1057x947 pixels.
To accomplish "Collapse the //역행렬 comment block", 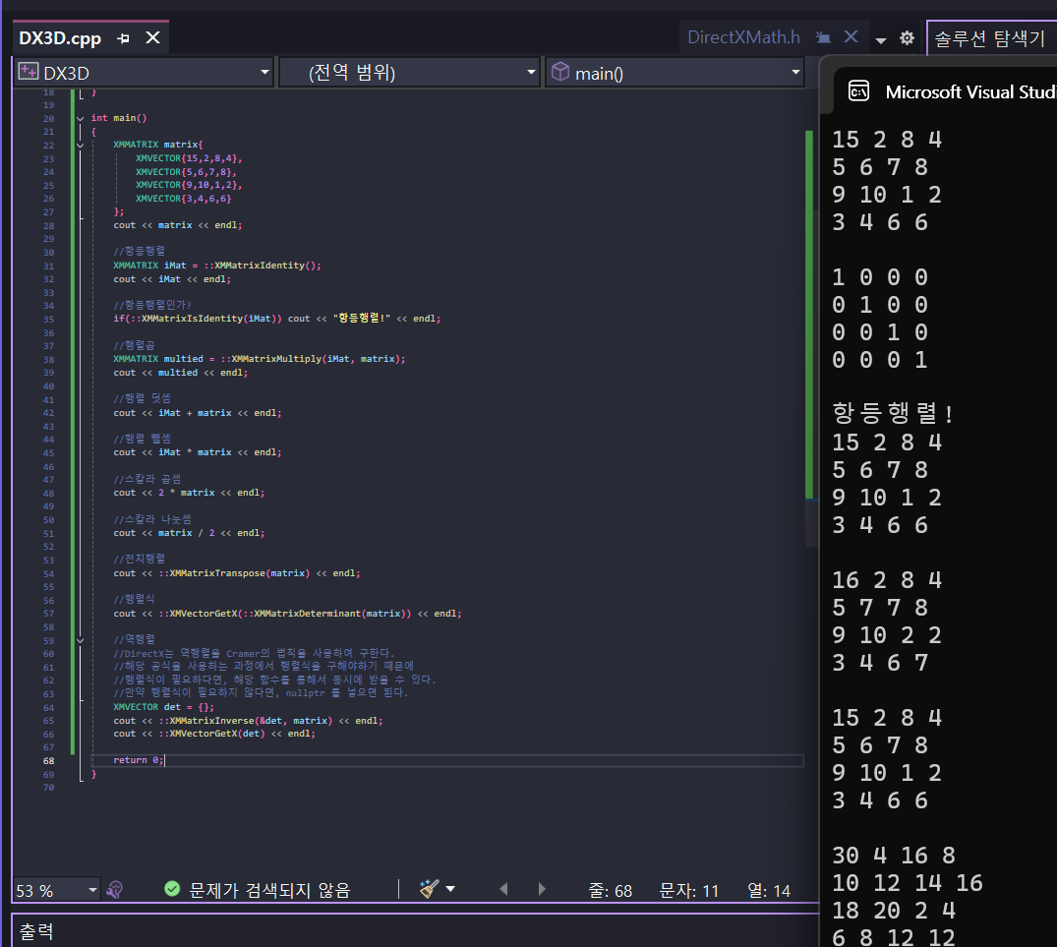I will 81,640.
